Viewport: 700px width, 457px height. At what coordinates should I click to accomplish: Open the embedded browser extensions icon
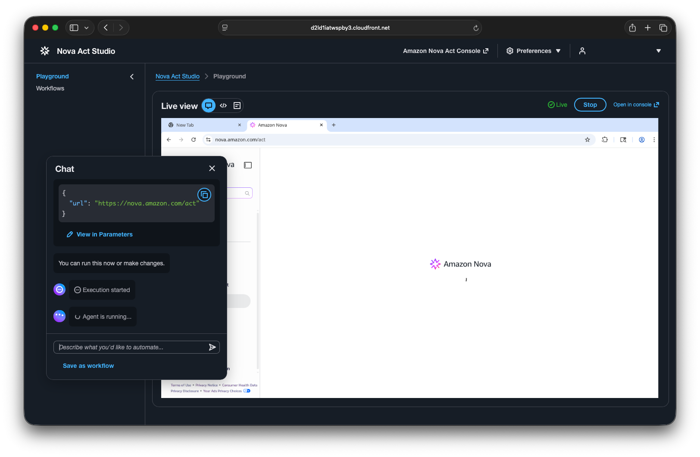605,140
